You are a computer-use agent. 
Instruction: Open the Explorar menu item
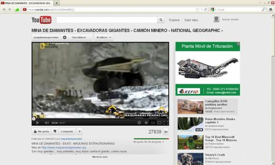pos(174,20)
